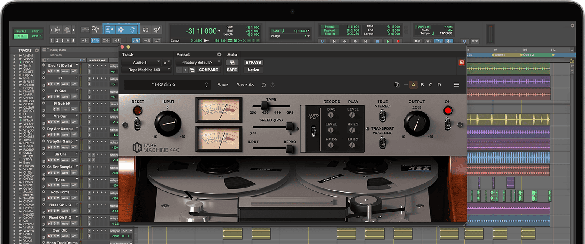Click the copy settings icon next to A/B slots

click(x=397, y=84)
